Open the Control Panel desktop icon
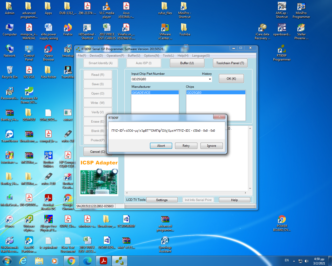 tap(29, 53)
